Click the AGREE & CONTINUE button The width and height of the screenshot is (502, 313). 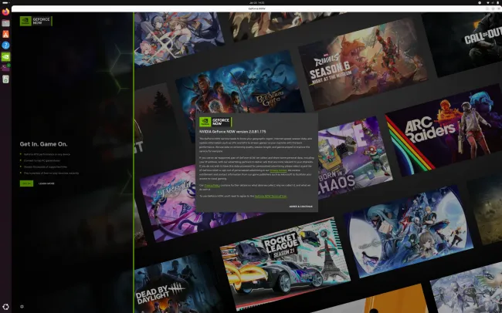coord(300,207)
